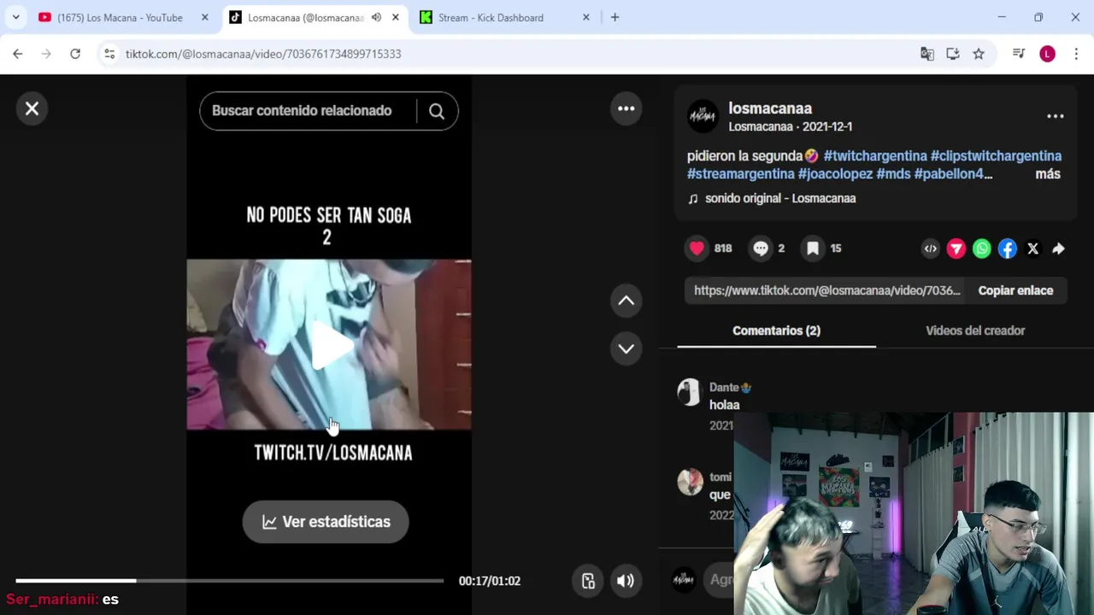This screenshot has height=615, width=1094.
Task: Switch to the 'Videos del creador' tab
Action: pos(975,331)
